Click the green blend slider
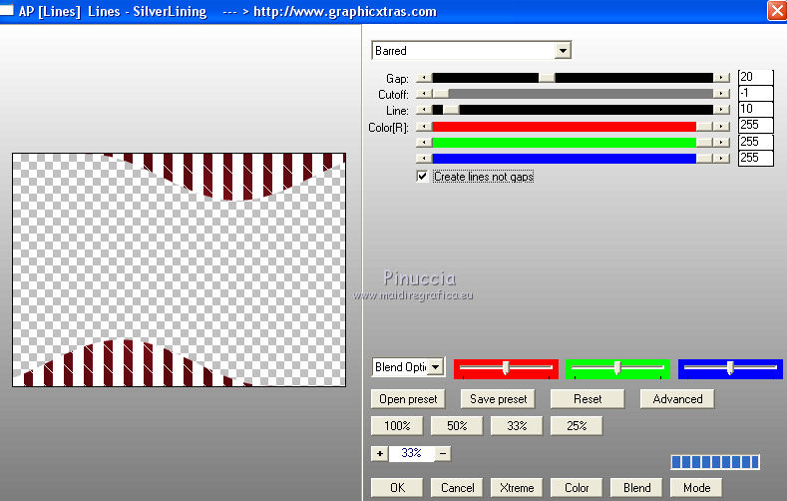The image size is (787, 501). (x=617, y=368)
